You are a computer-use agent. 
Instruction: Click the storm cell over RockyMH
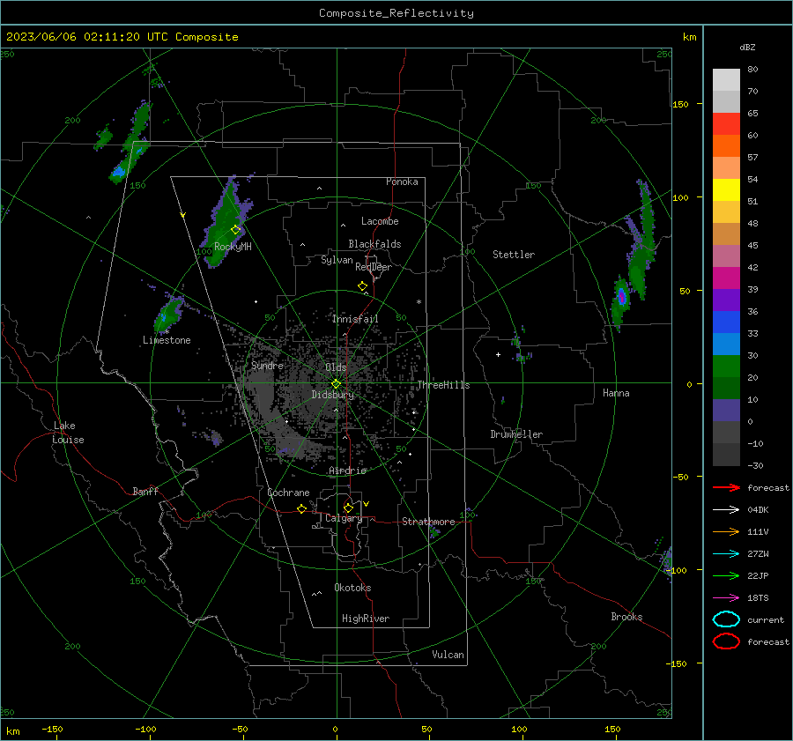(x=224, y=225)
